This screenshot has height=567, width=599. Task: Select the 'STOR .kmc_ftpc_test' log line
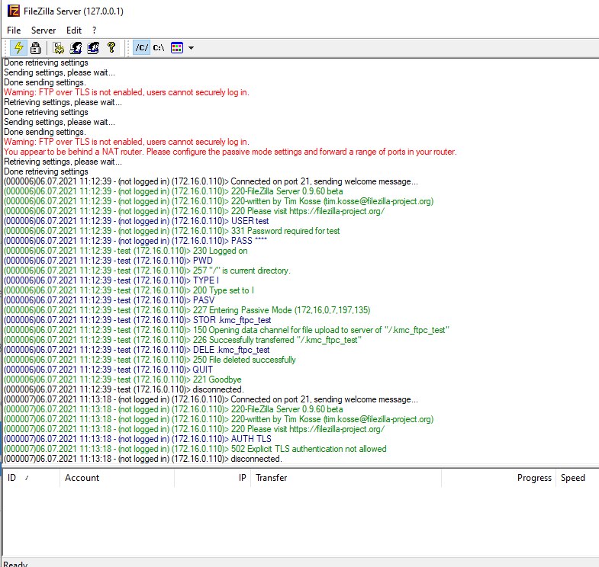tap(137, 320)
